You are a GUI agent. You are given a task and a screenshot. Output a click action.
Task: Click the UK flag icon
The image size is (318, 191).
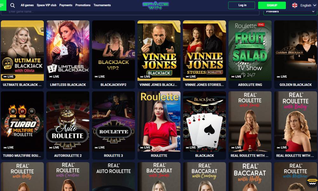295,5
